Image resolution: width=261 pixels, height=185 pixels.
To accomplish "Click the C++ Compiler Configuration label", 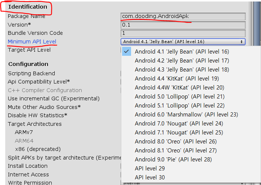I will pyautogui.click(x=45, y=90).
